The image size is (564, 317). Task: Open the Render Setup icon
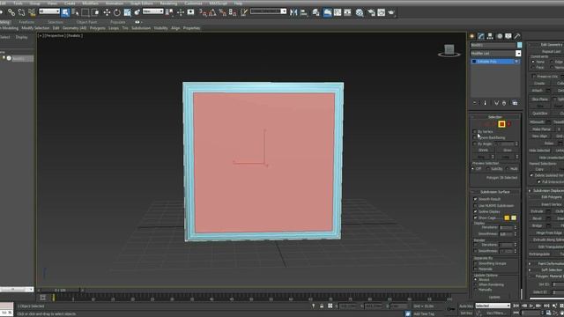(x=371, y=12)
